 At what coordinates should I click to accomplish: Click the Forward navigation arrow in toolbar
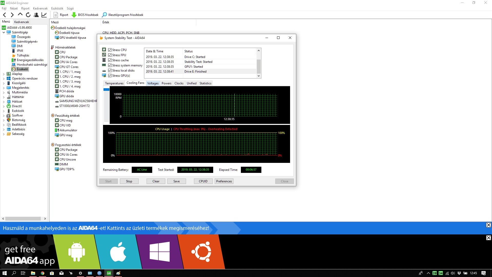(12, 15)
